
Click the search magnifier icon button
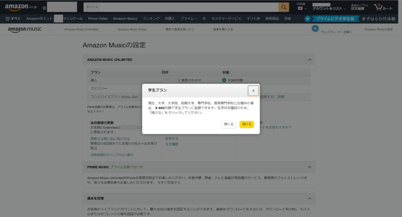coord(283,7)
